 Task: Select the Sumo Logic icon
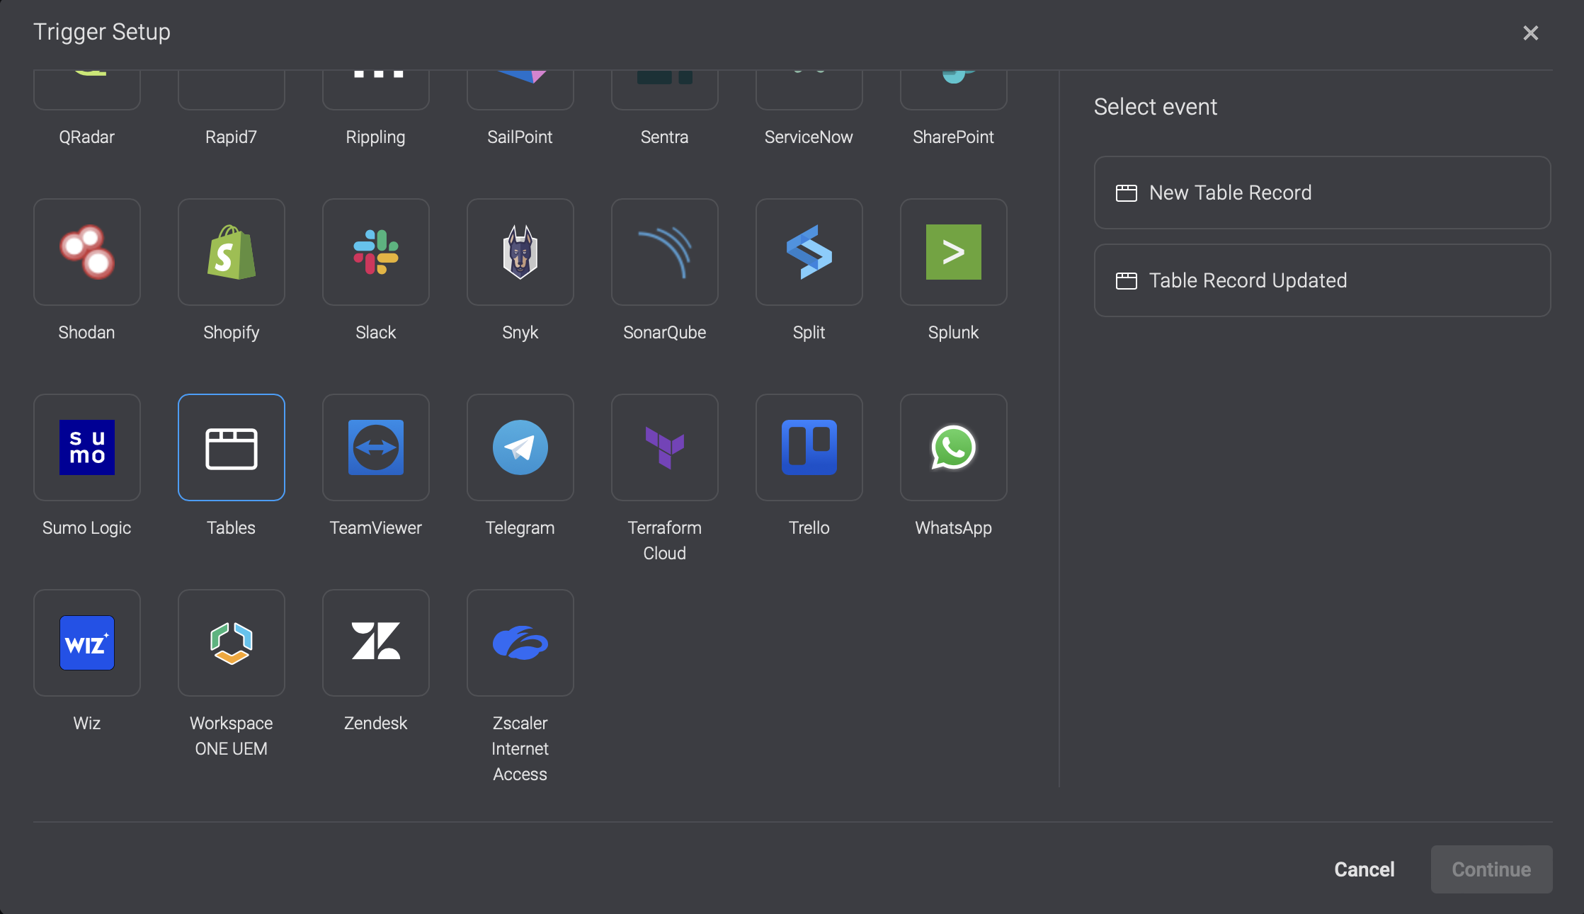(87, 447)
